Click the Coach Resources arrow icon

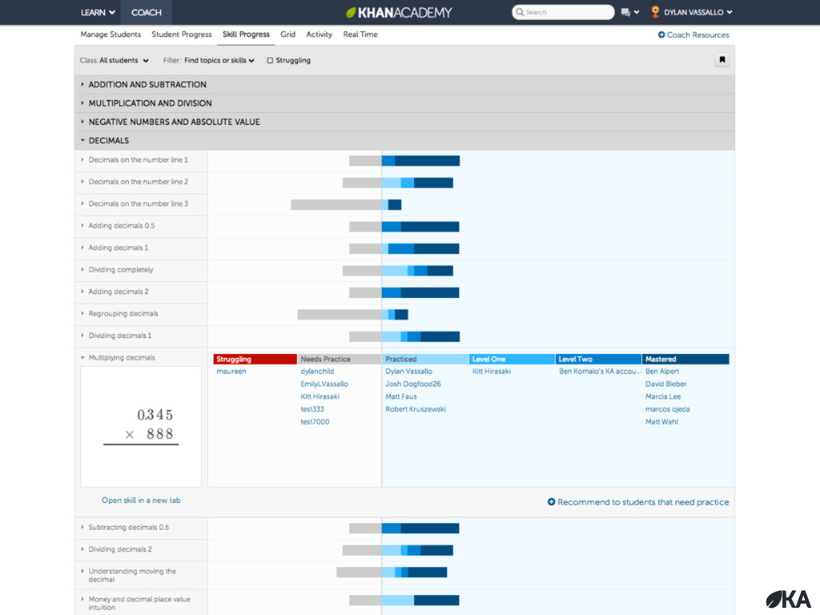(x=661, y=34)
